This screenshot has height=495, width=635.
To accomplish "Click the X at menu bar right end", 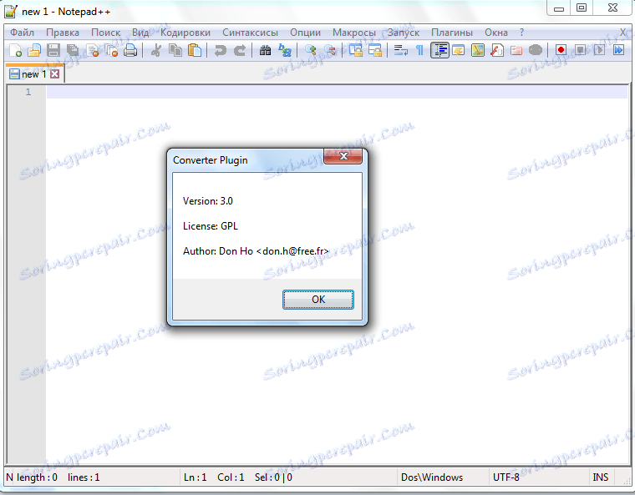I will pyautogui.click(x=622, y=33).
